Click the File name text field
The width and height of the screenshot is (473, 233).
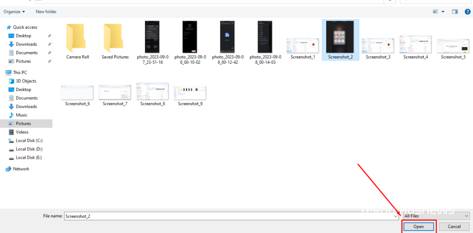229,215
